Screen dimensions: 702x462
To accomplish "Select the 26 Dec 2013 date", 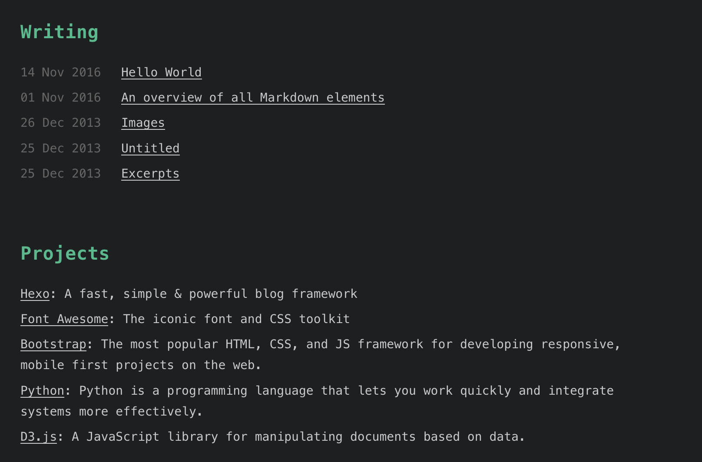I will pyautogui.click(x=60, y=123).
